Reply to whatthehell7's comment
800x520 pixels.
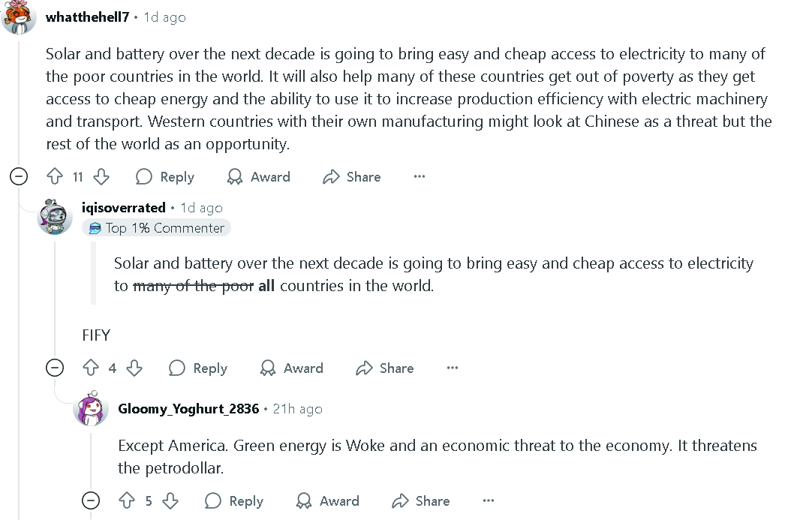[x=165, y=177]
